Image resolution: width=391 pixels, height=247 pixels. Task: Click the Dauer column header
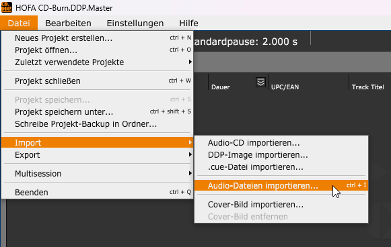point(221,87)
